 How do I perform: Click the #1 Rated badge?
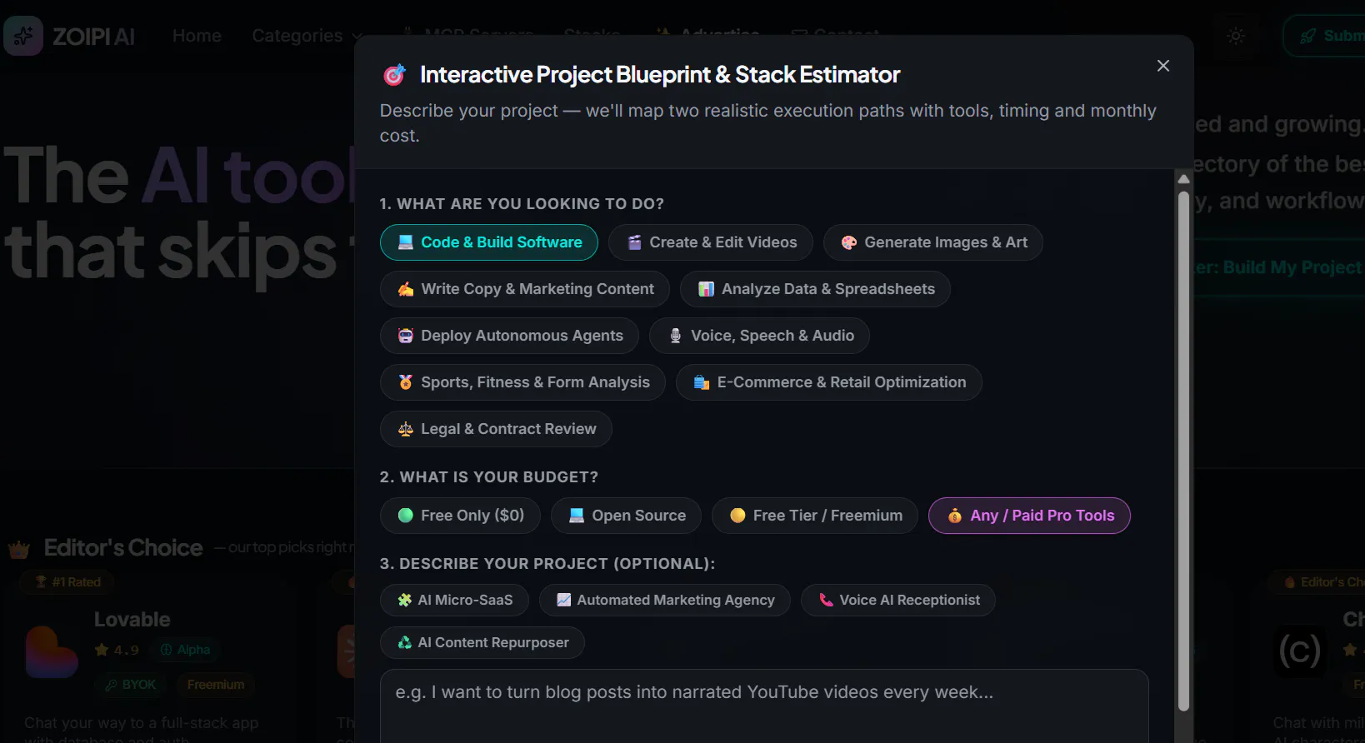(x=68, y=582)
